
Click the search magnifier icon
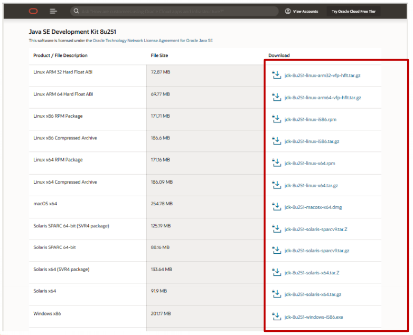click(x=77, y=11)
